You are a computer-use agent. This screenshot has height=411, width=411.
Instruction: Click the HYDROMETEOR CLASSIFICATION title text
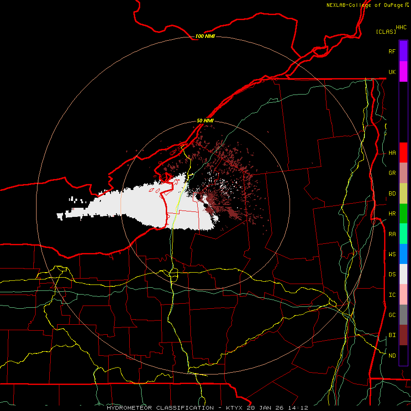tap(160, 408)
